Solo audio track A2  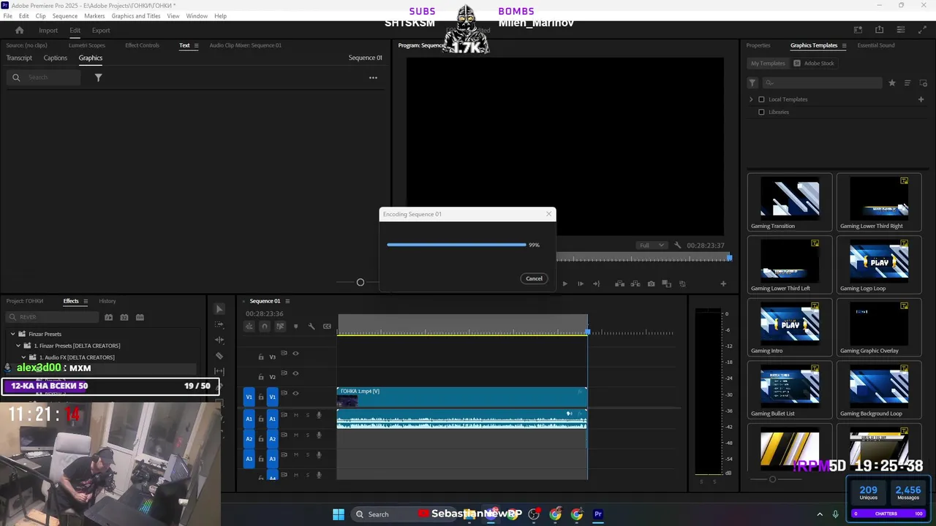point(308,435)
